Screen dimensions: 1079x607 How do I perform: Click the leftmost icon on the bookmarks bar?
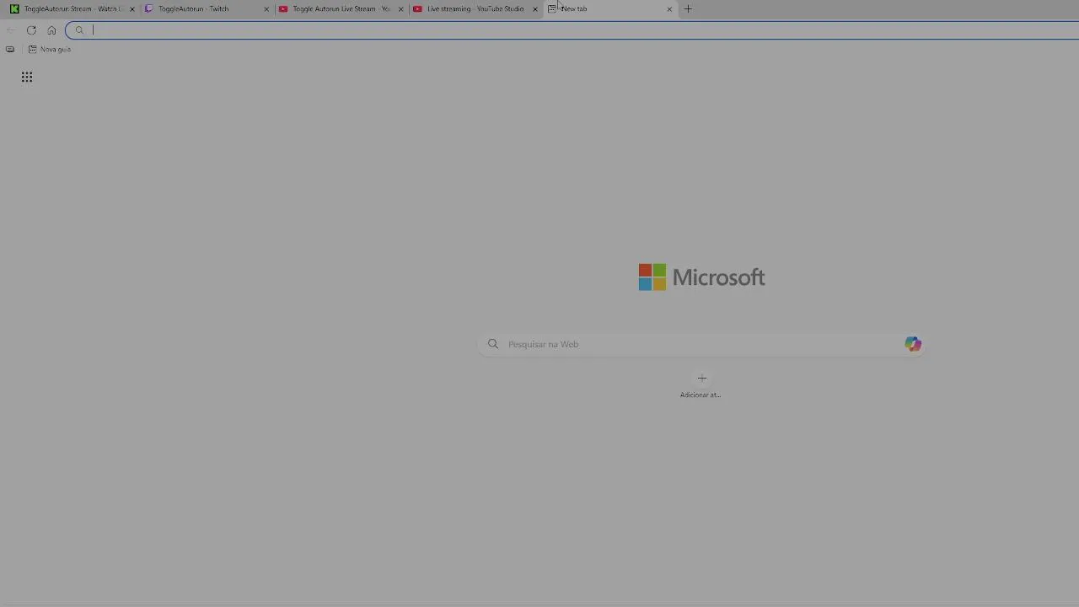10,49
